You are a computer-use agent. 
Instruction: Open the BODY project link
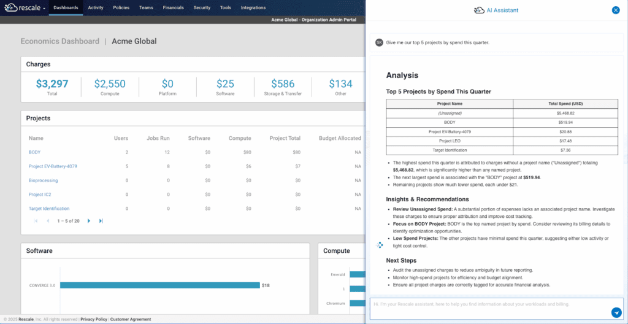point(34,152)
